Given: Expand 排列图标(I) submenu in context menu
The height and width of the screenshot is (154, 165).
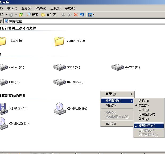Looking at the screenshot, I should pos(117,101).
